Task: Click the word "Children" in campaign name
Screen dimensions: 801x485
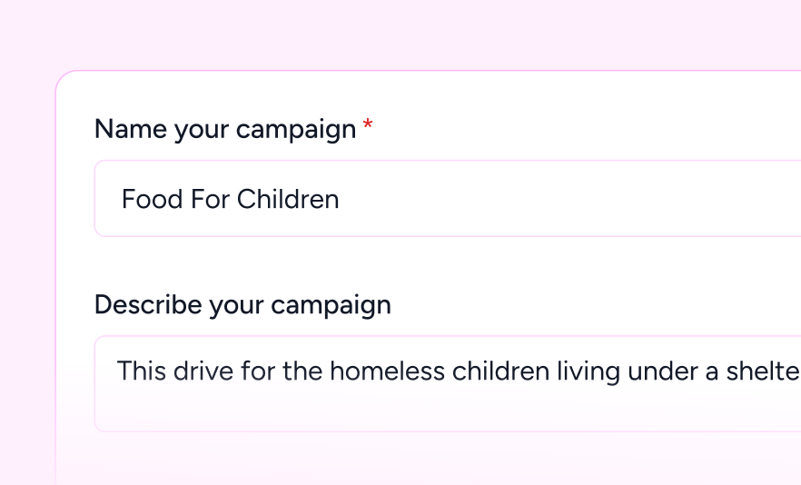Action: click(288, 199)
